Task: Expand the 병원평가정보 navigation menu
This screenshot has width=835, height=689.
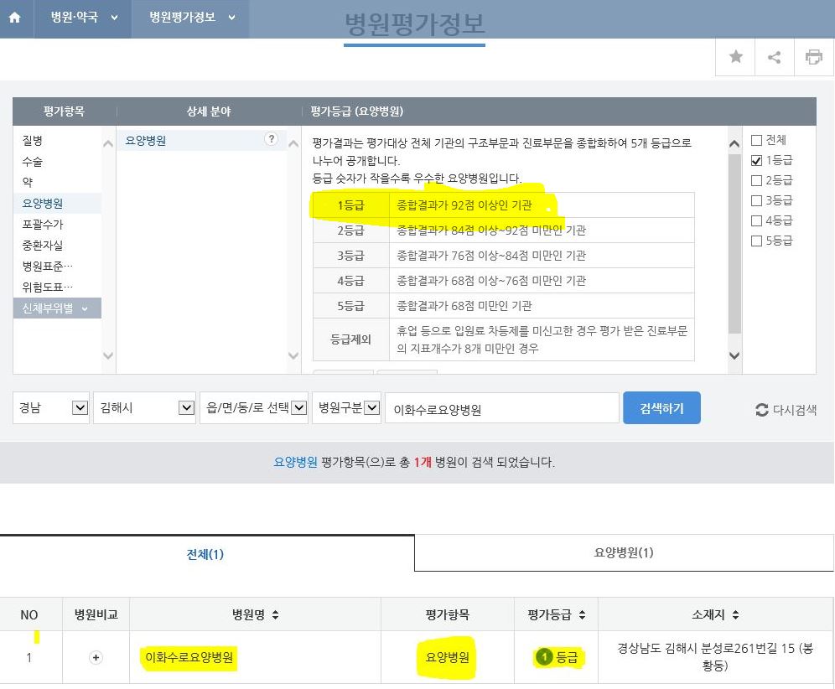Action: [191, 18]
